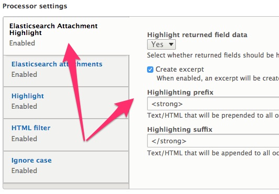Click the dropdown arrow next to Yes

pyautogui.click(x=171, y=44)
